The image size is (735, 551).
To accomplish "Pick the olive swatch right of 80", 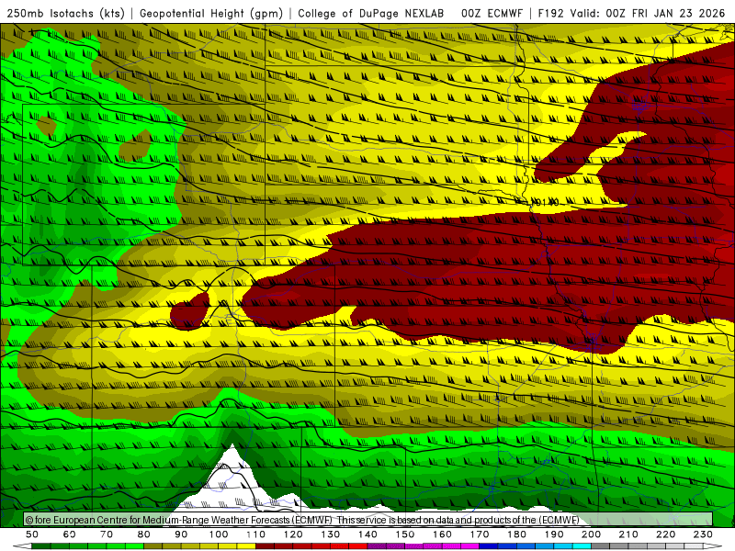I will tap(153, 546).
